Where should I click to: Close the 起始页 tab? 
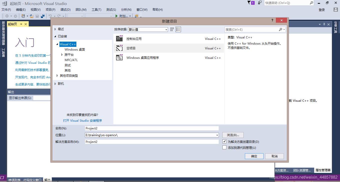[x=26, y=24]
